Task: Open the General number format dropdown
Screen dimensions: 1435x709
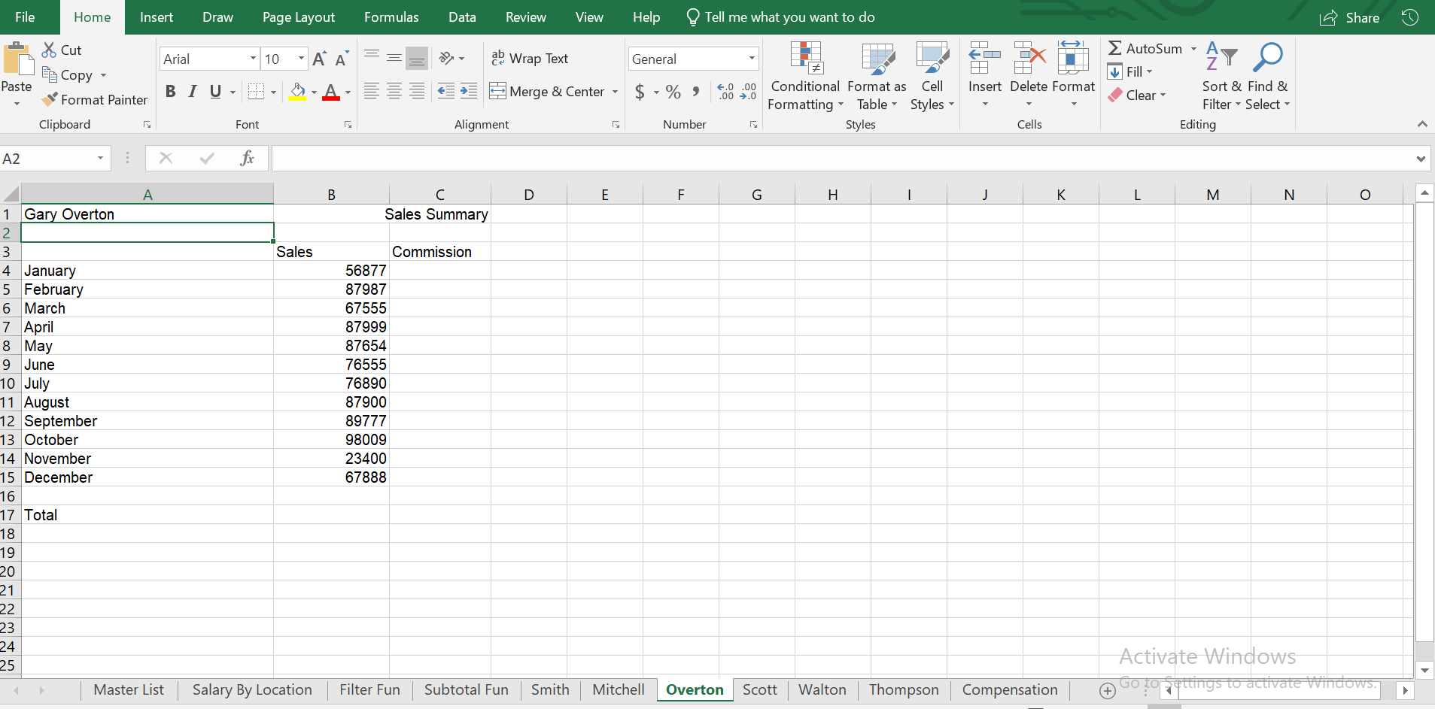Action: (751, 59)
